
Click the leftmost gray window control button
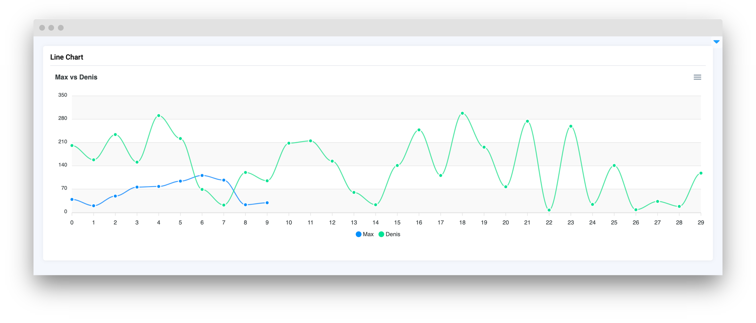click(42, 28)
